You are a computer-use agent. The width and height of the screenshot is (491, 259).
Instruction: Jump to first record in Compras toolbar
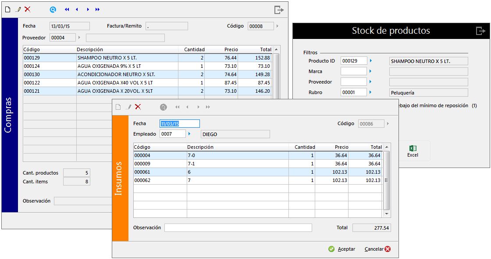[67, 9]
